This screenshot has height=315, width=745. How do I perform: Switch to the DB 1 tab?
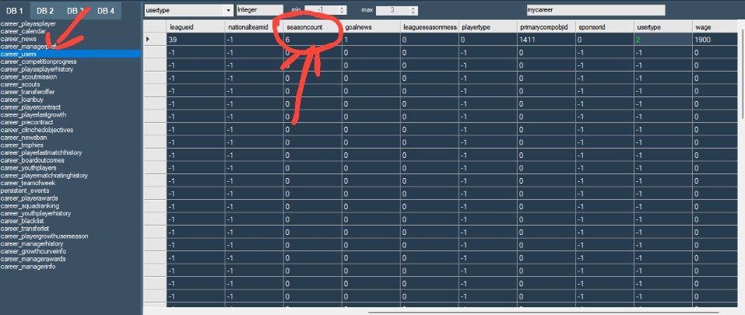pyautogui.click(x=16, y=11)
